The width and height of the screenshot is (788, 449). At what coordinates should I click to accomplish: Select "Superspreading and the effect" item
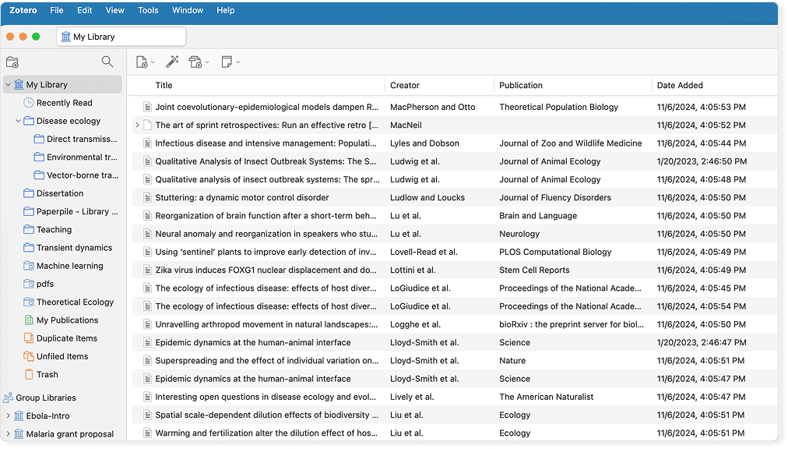point(455,361)
